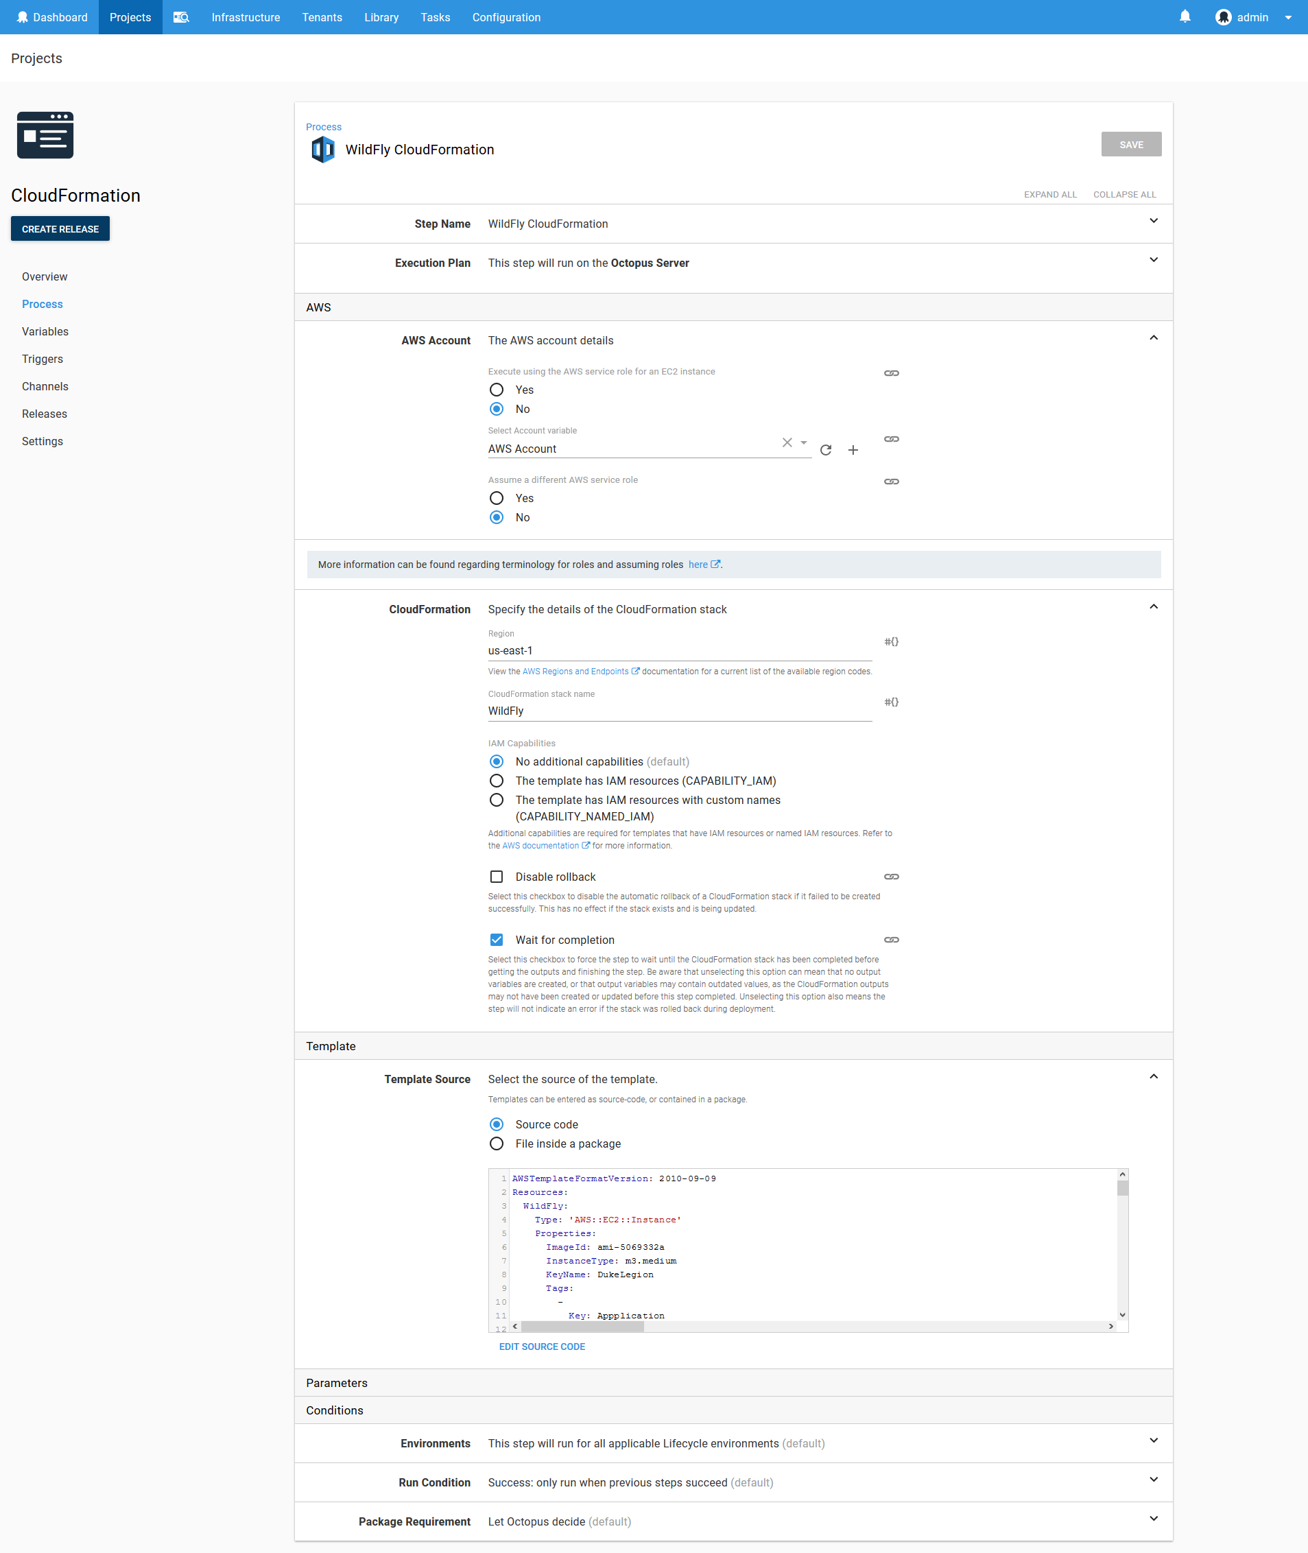Click the CREATE RELEASE button
This screenshot has width=1308, height=1553.
click(60, 228)
